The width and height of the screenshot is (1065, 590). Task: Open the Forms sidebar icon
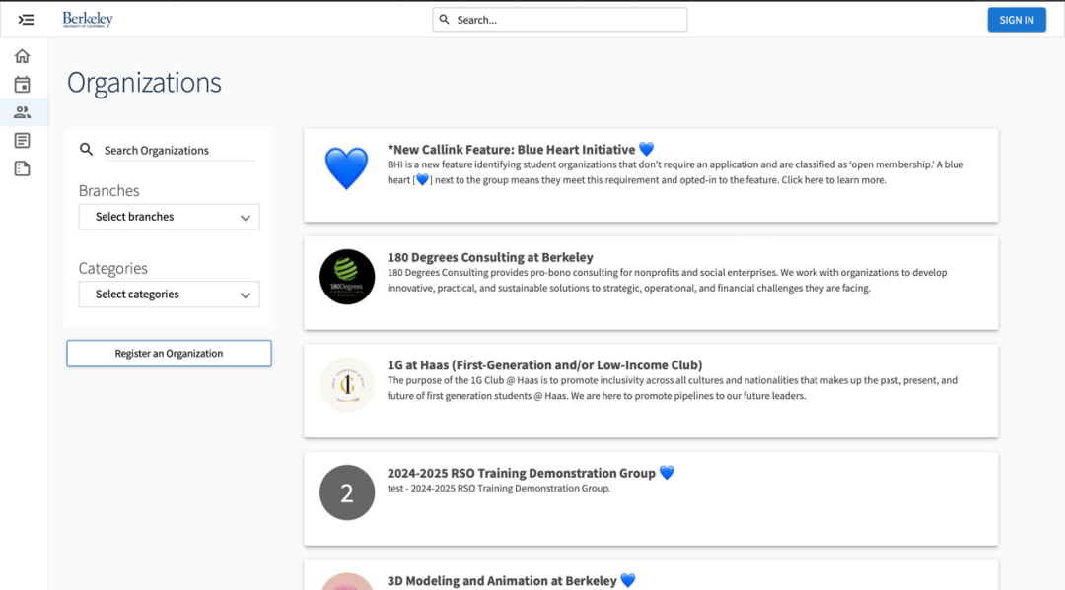pos(23,168)
